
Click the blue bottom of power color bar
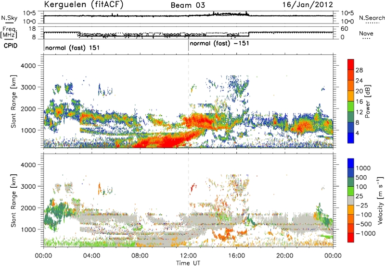tap(351, 138)
